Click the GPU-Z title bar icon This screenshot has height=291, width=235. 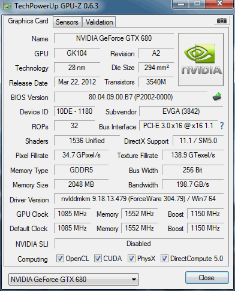[7, 7]
